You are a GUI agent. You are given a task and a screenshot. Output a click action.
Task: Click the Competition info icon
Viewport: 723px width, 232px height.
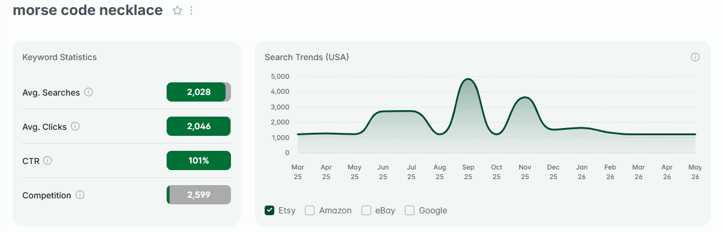[x=80, y=195]
